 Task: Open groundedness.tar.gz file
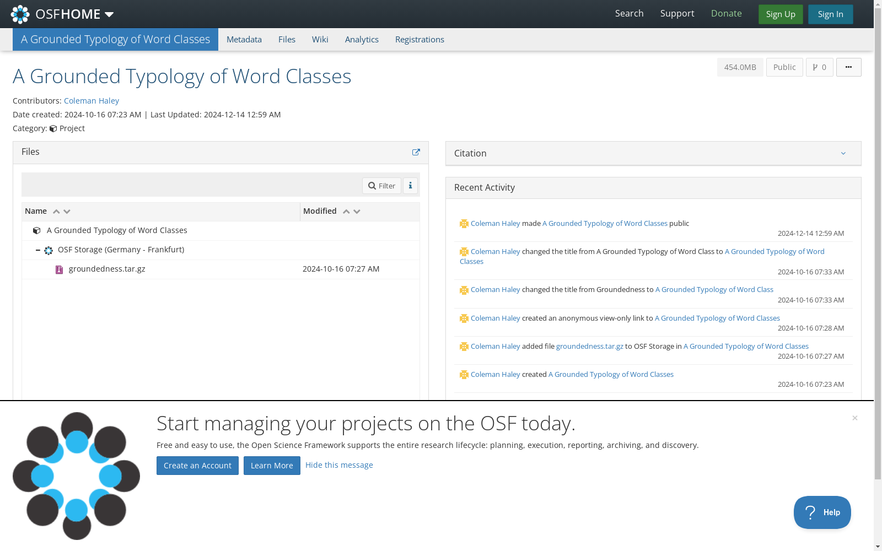(x=107, y=269)
